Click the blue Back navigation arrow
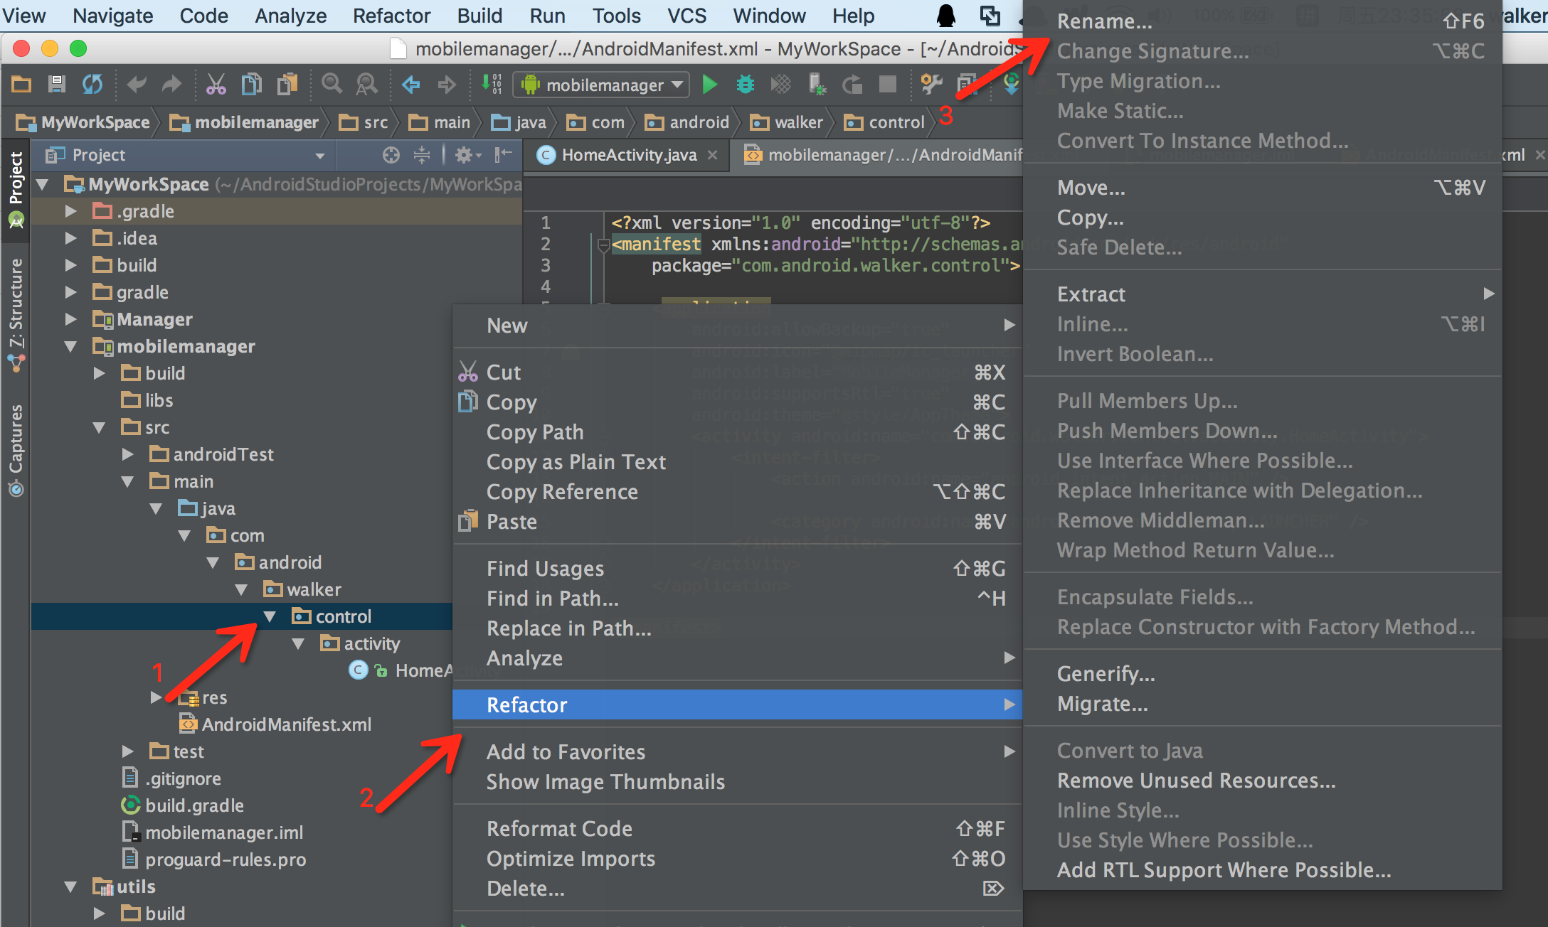 pos(410,85)
